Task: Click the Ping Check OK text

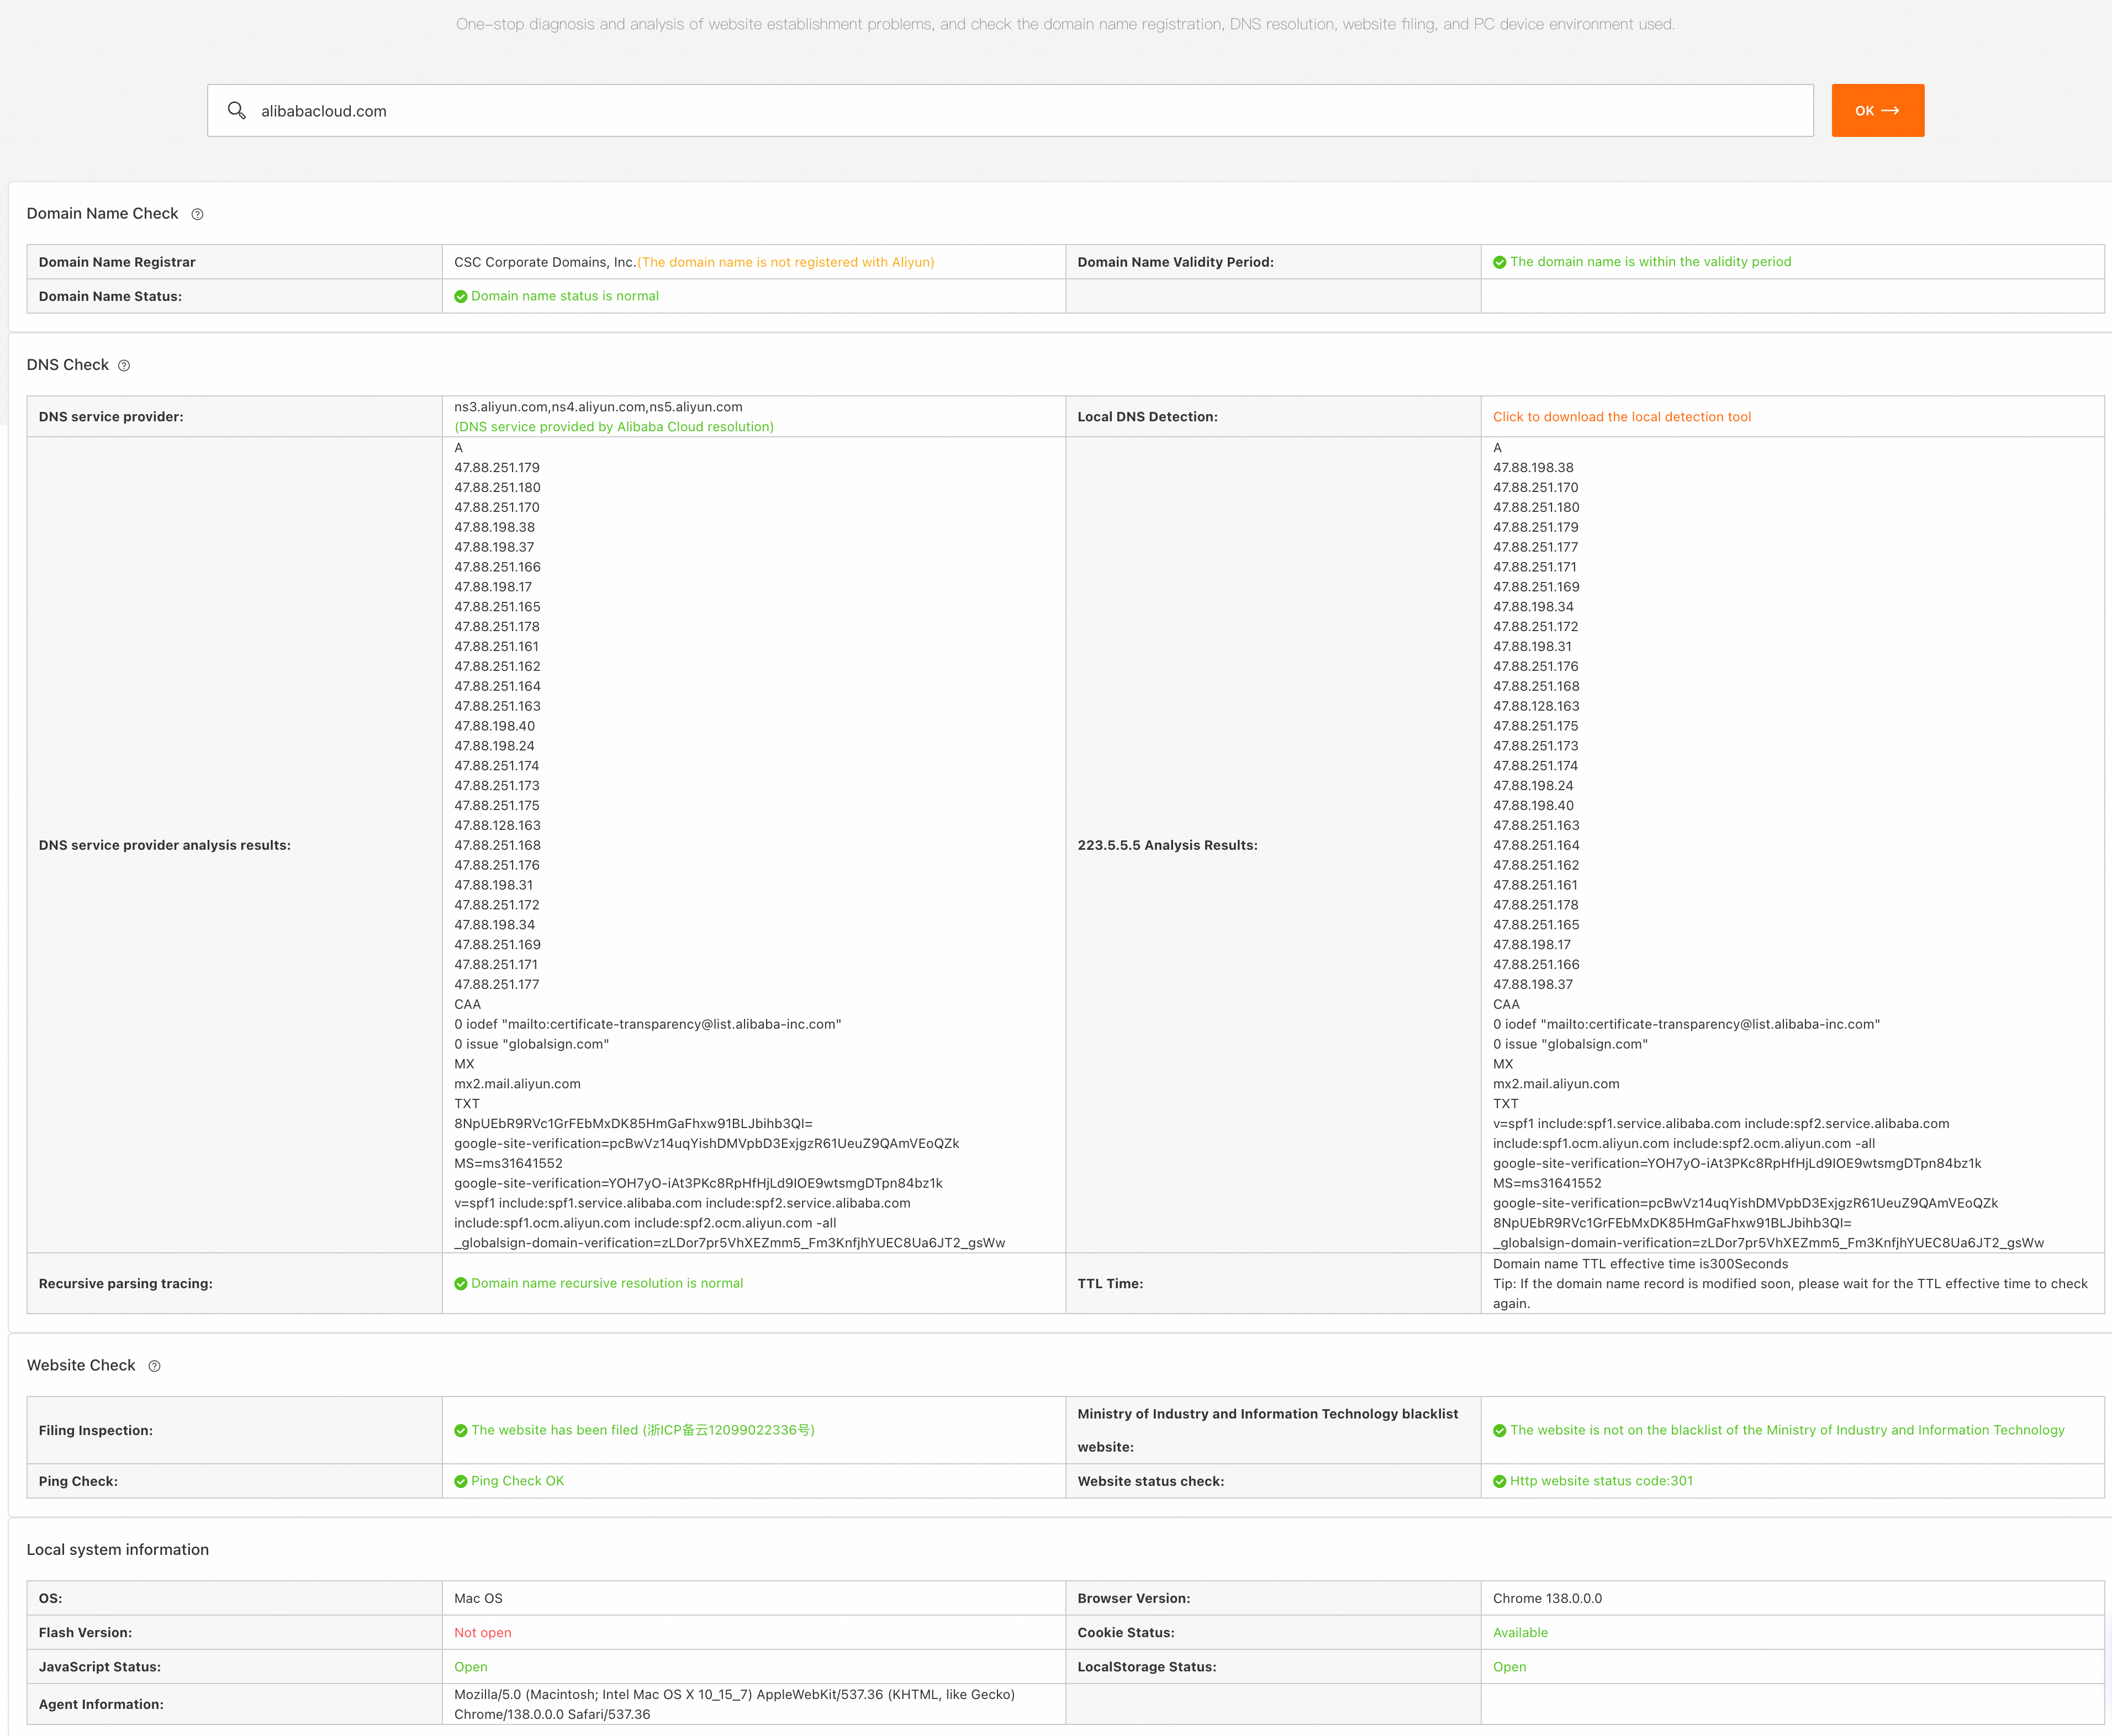Action: pos(517,1481)
